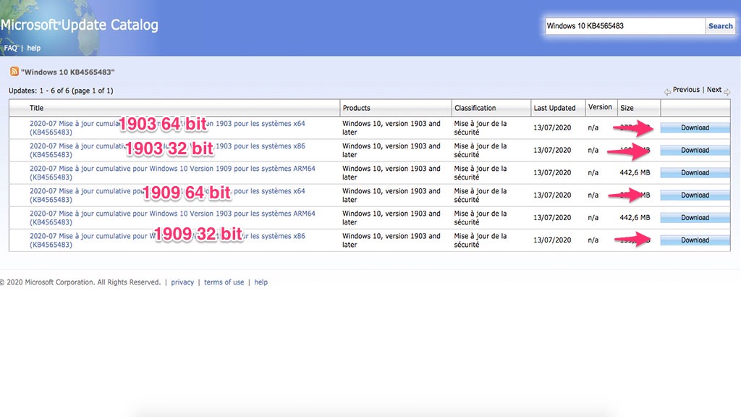Image resolution: width=741 pixels, height=417 pixels.
Task: Go to the Next results page
Action: (x=714, y=89)
